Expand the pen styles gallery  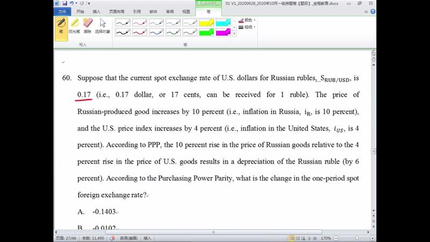(234, 34)
